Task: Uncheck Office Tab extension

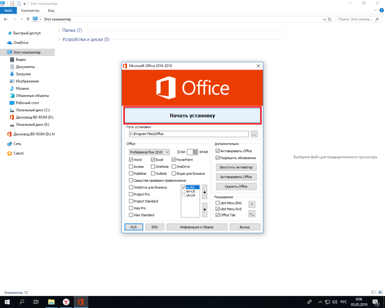Action: [x=218, y=215]
